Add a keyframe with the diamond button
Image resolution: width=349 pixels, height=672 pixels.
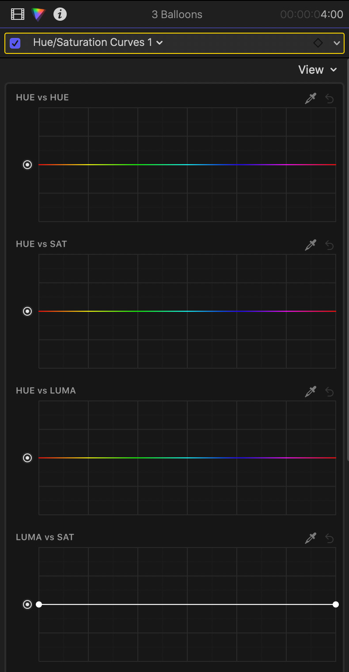[318, 43]
